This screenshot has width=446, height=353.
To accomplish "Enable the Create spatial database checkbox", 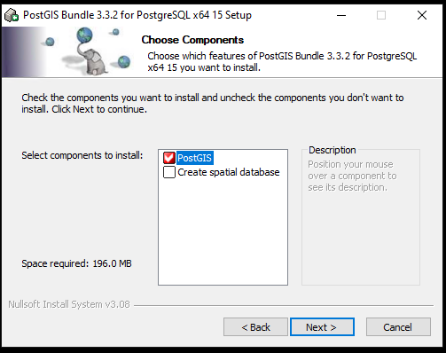I will (x=169, y=172).
